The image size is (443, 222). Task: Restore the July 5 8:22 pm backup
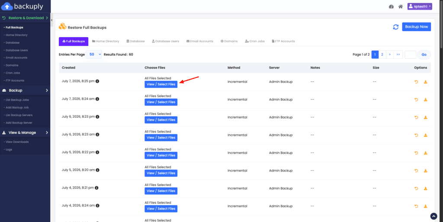[x=416, y=153]
